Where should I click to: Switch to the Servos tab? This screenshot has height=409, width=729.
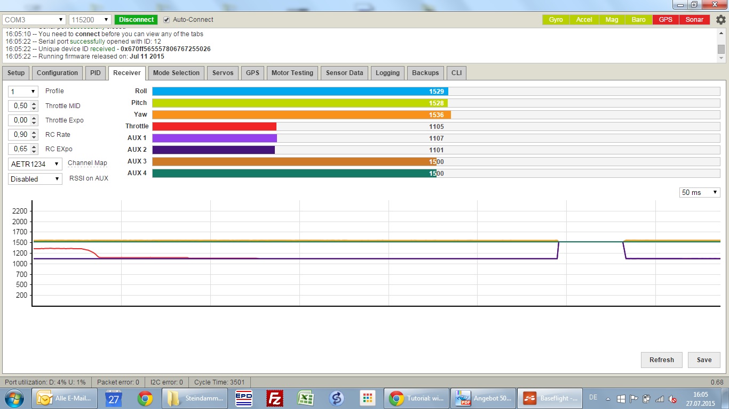223,73
